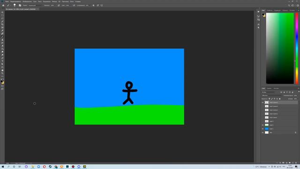This screenshot has width=300, height=169.
Task: Open the 3D menu
Action: click(x=60, y=1)
